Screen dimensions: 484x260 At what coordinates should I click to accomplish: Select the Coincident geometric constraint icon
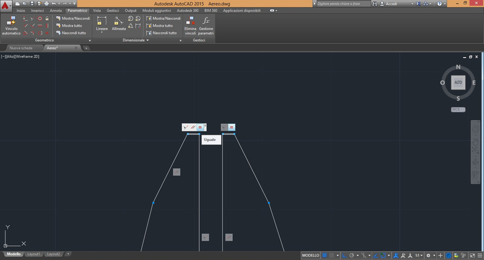[x=25, y=19]
